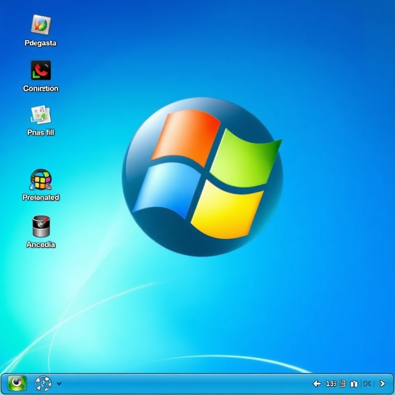Click the green Start button in taskbar
This screenshot has height=395, width=395.
point(17,383)
